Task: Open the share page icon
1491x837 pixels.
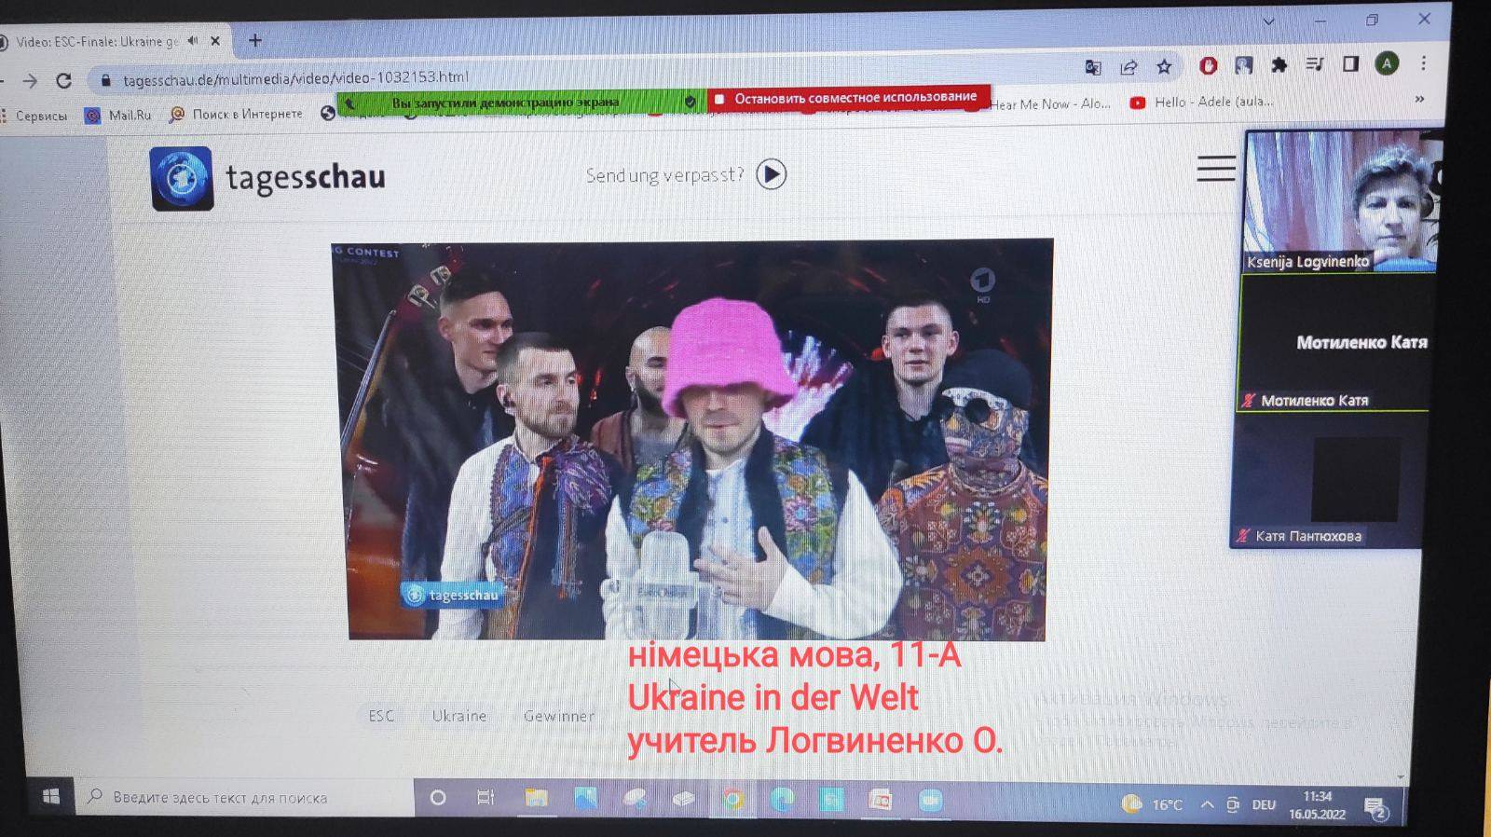Action: coord(1129,67)
